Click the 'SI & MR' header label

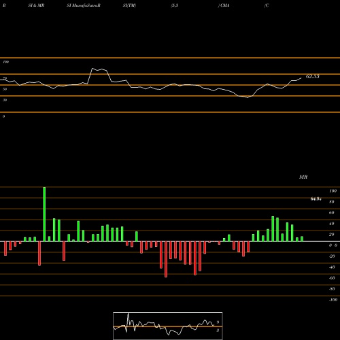(x=36, y=5)
